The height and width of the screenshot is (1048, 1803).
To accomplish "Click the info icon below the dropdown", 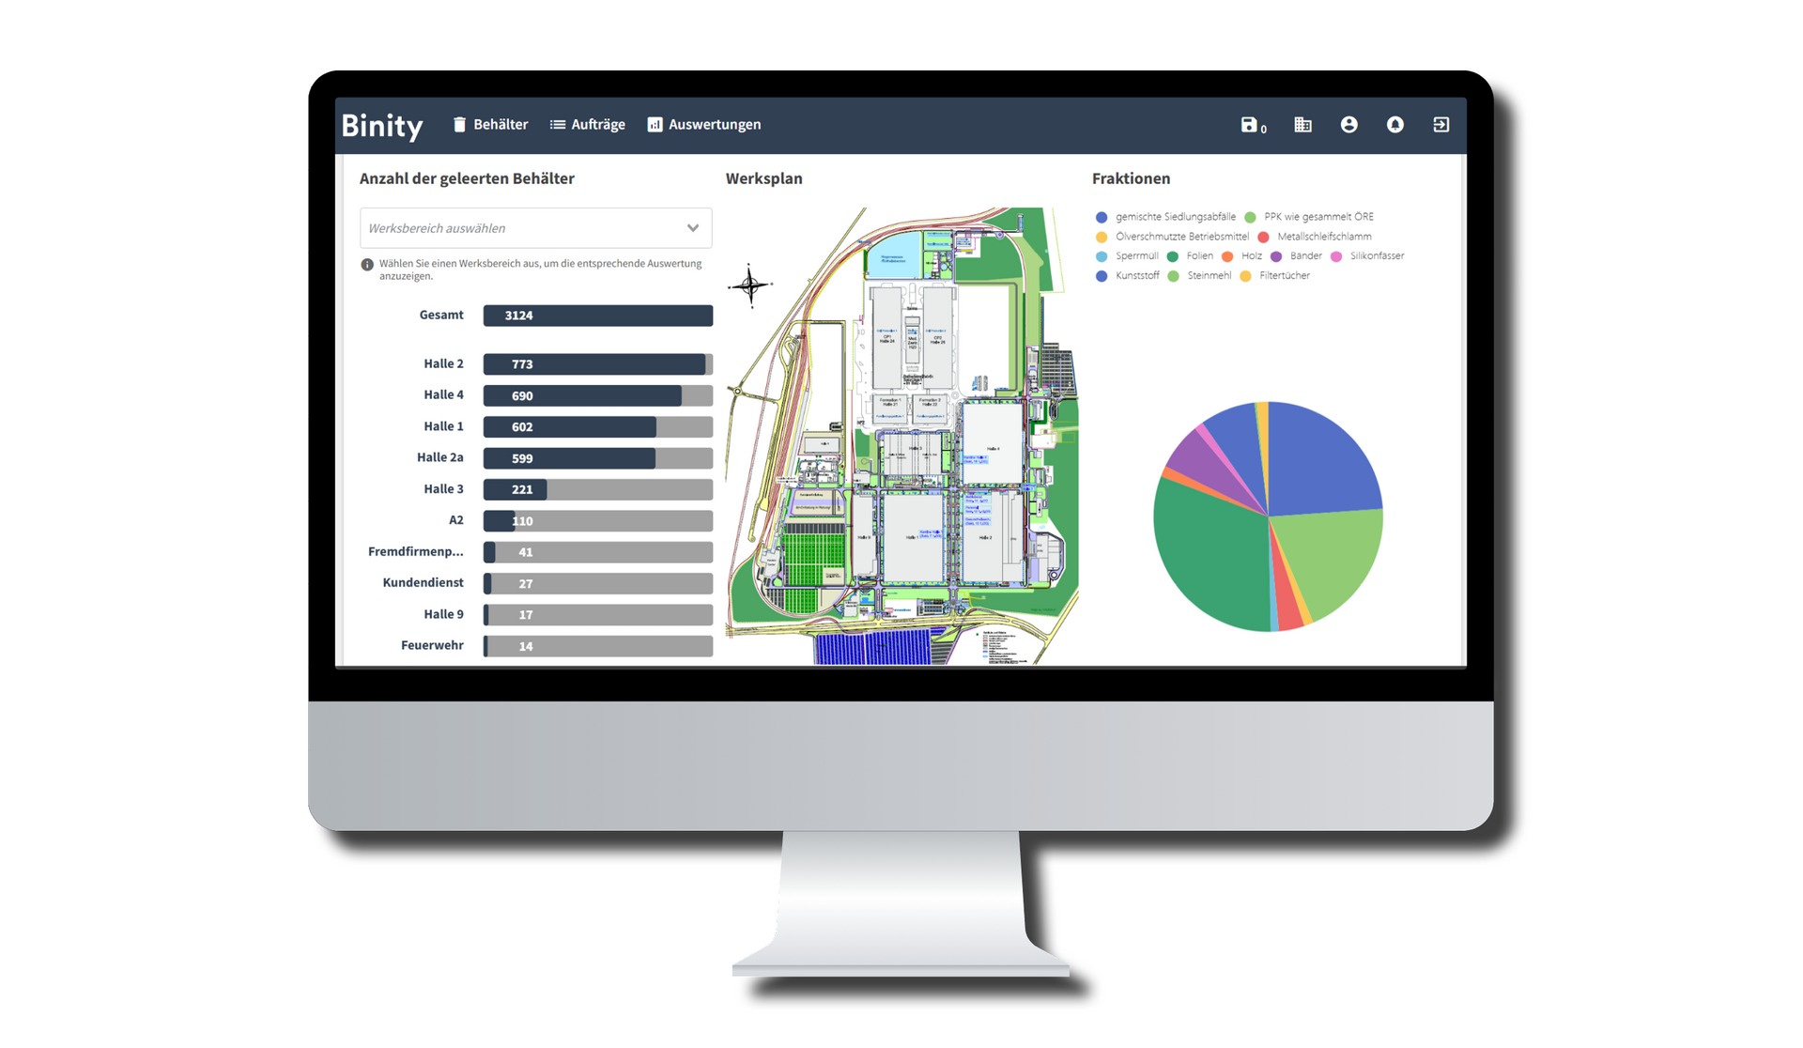I will (367, 265).
